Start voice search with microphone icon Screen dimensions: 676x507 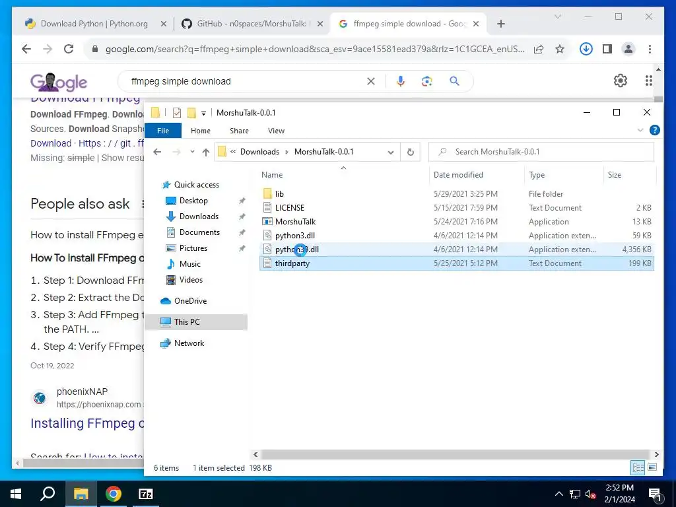[401, 81]
